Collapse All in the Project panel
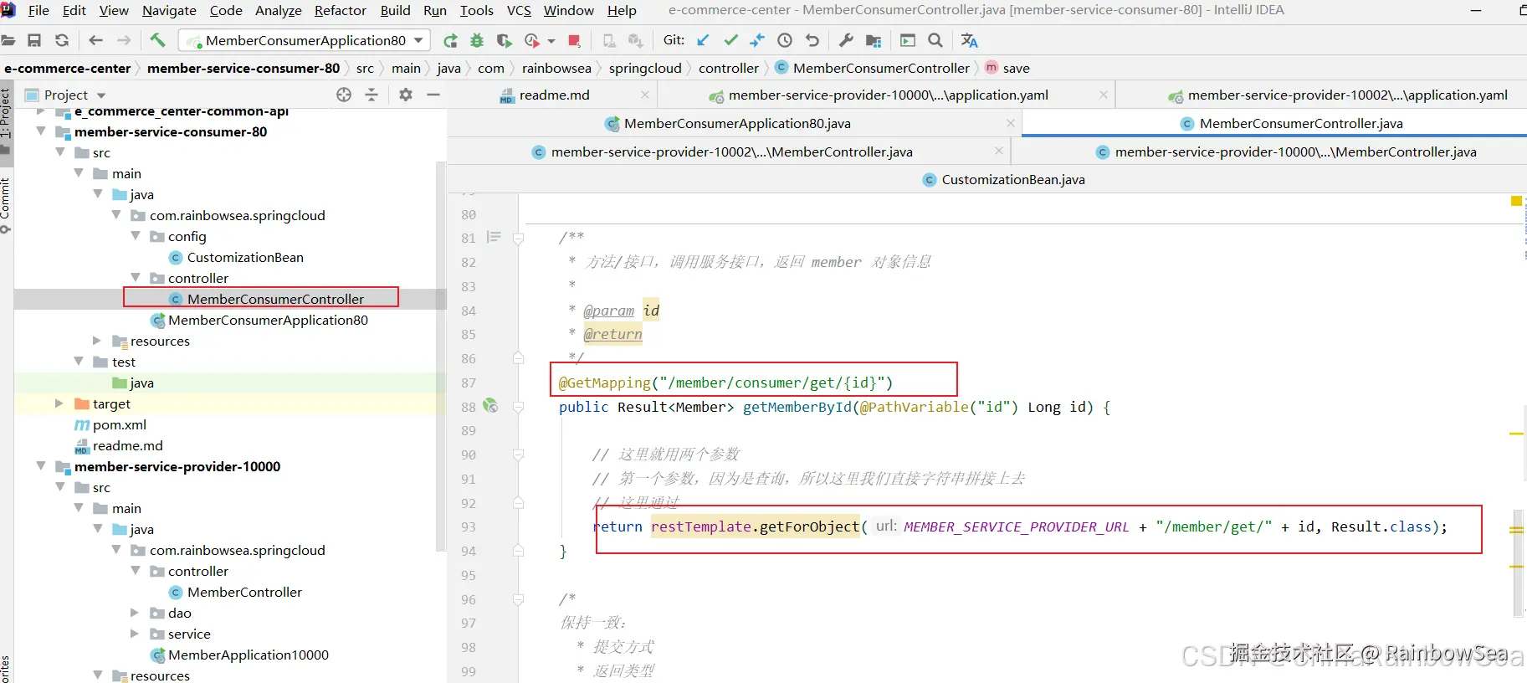The image size is (1527, 683). point(372,95)
